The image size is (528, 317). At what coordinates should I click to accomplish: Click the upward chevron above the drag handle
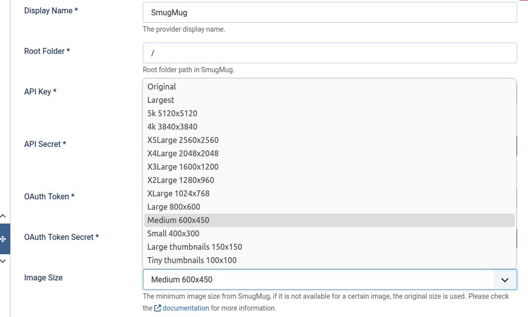pos(4,216)
